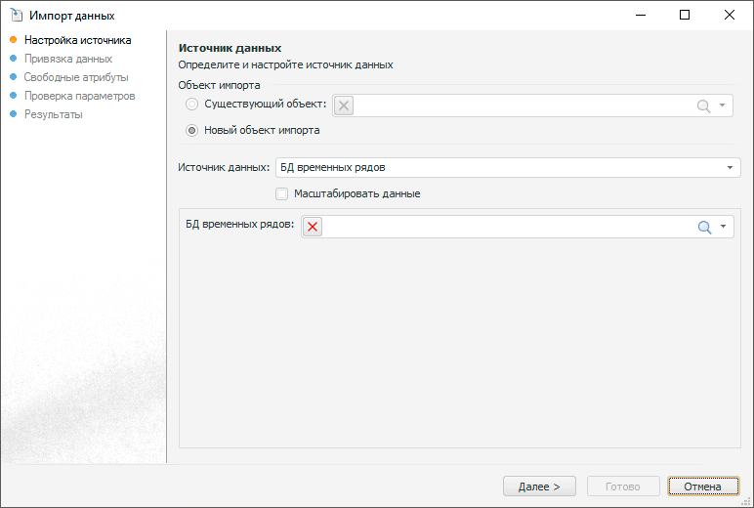Select the 'Проверка параметров' step
Image resolution: width=754 pixels, height=508 pixels.
(79, 96)
